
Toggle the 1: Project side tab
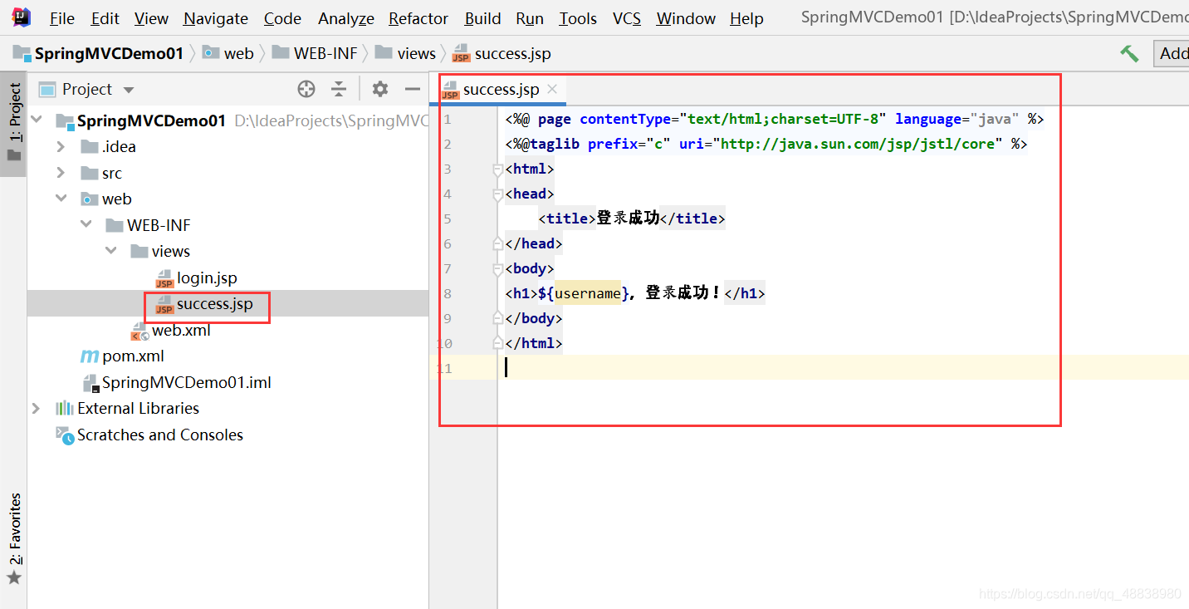pos(14,124)
